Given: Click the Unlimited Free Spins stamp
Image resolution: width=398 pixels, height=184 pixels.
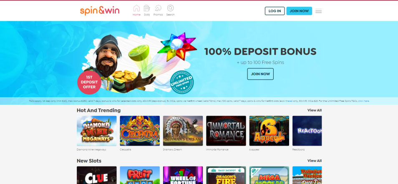Looking at the screenshot, I should click(x=181, y=82).
